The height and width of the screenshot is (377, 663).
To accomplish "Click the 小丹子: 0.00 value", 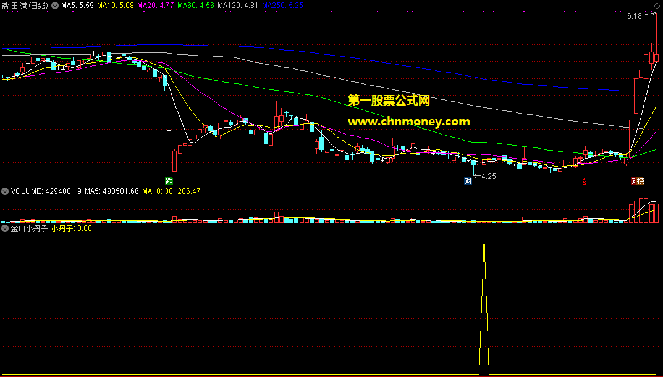I will tap(72, 228).
